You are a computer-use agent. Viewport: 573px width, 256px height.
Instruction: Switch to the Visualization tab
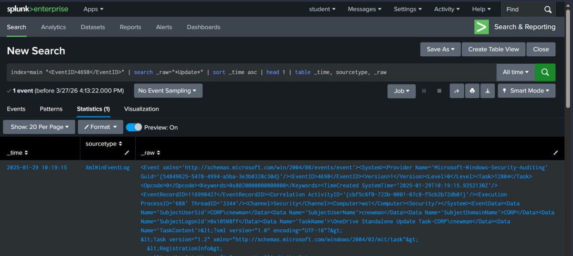pos(141,109)
